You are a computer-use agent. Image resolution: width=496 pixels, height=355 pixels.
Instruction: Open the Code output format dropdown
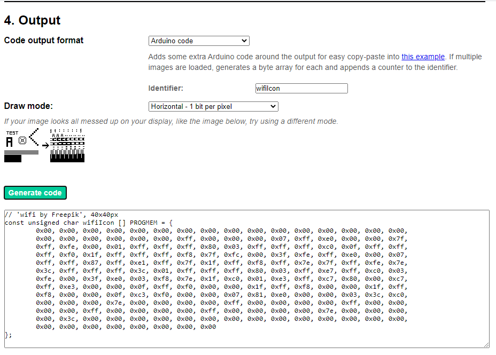[x=199, y=41]
